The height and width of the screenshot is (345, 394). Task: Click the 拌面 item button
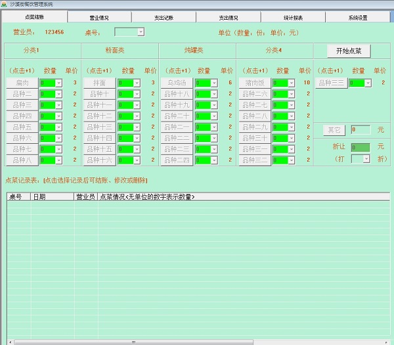[100, 83]
